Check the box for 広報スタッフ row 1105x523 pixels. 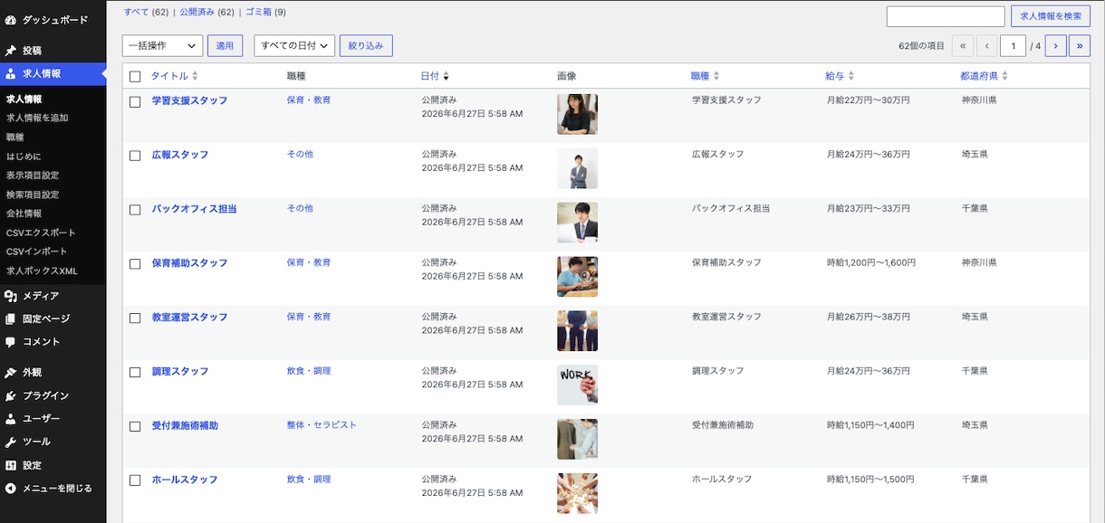pyautogui.click(x=135, y=156)
